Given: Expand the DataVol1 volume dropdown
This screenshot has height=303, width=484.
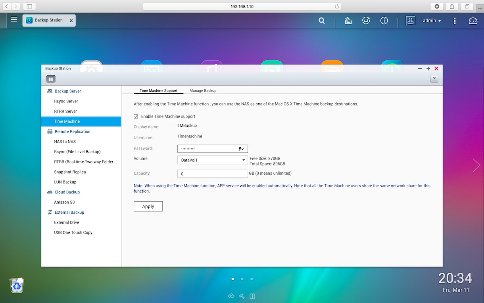Looking at the screenshot, I should pos(244,160).
